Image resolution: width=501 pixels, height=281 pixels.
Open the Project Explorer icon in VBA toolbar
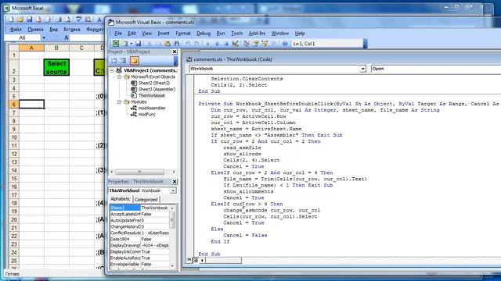click(x=247, y=44)
